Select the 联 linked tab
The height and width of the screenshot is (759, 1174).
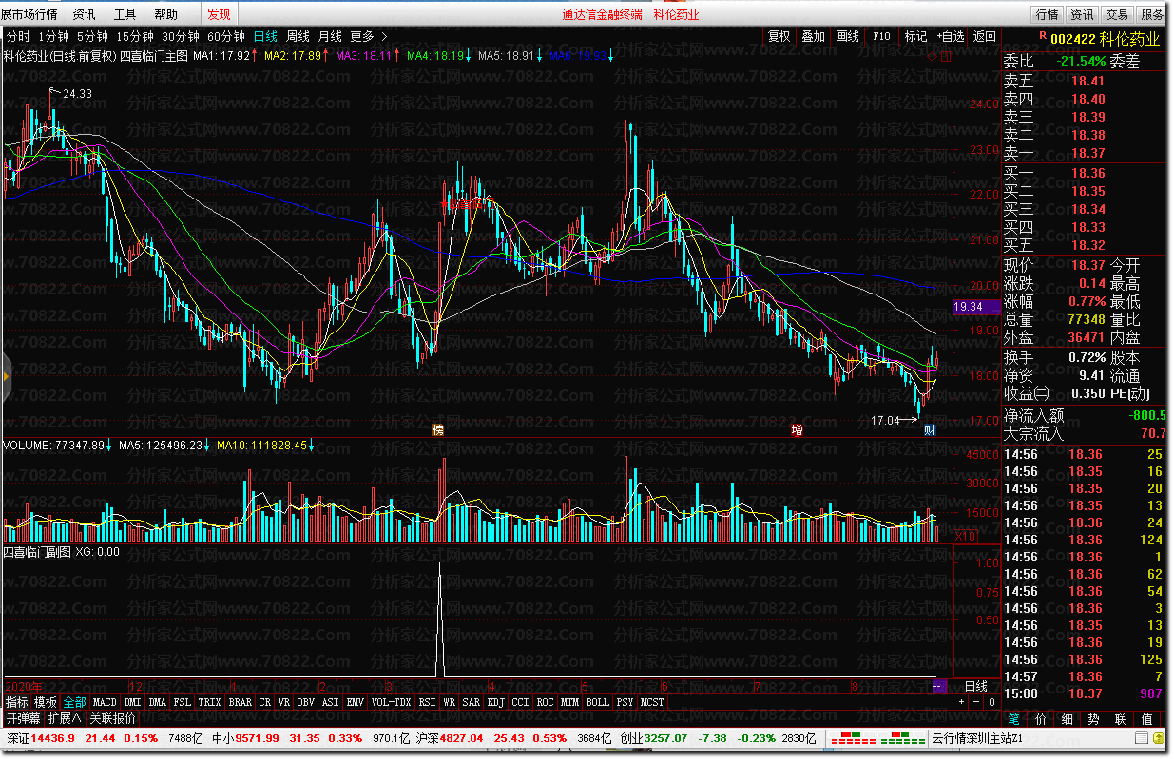(1121, 719)
